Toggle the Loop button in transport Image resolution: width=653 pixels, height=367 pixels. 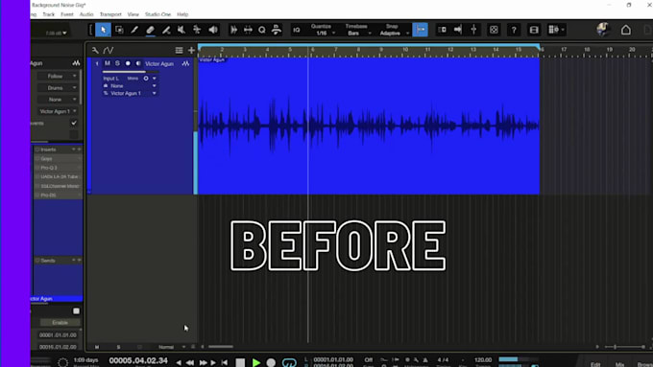click(x=289, y=362)
